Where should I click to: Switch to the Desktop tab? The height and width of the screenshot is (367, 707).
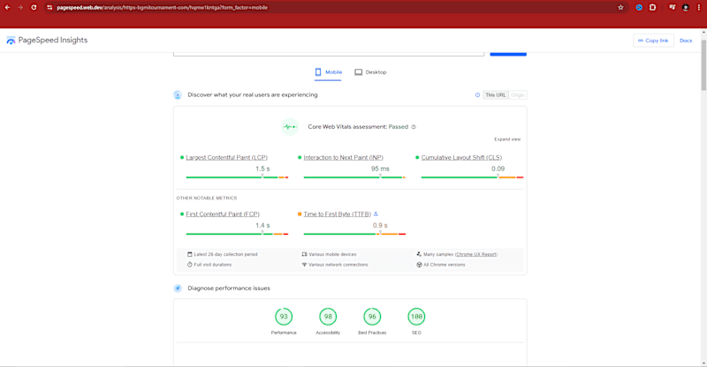(x=370, y=72)
